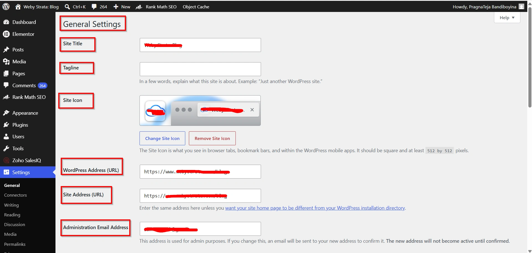Screen dimensions: 532x253
Task: Expand the Help dropdown tab
Action: (x=507, y=17)
